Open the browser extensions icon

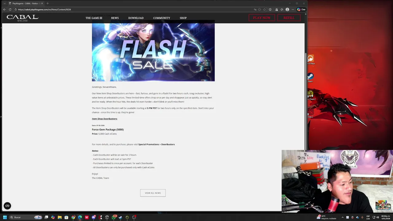(x=270, y=10)
